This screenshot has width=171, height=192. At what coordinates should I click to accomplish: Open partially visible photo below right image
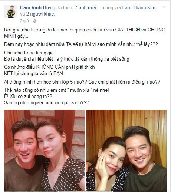[140, 192]
